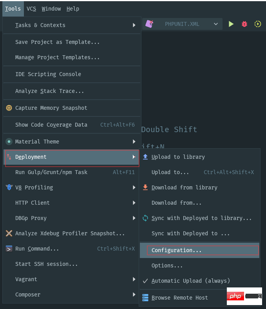
Task: Click the V8 Profiling label
Action: (x=34, y=187)
